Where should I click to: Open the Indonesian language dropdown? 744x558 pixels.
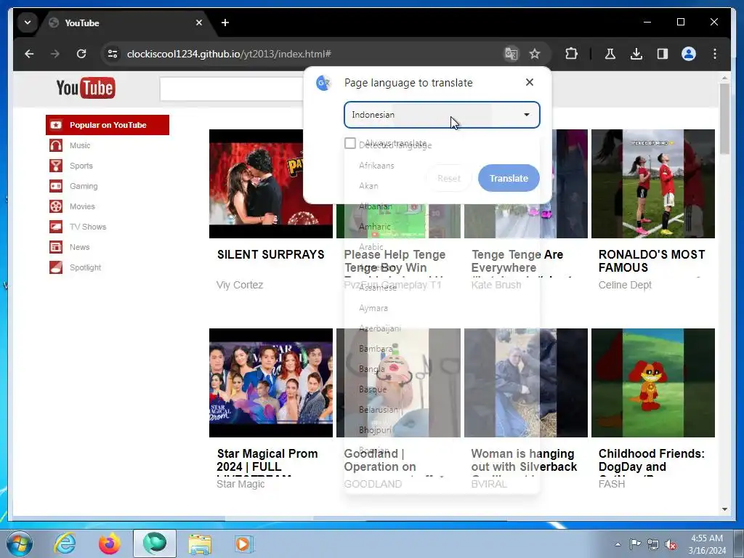coord(442,115)
